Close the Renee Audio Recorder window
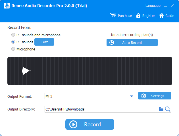This screenshot has width=179, height=136. [x=172, y=6]
